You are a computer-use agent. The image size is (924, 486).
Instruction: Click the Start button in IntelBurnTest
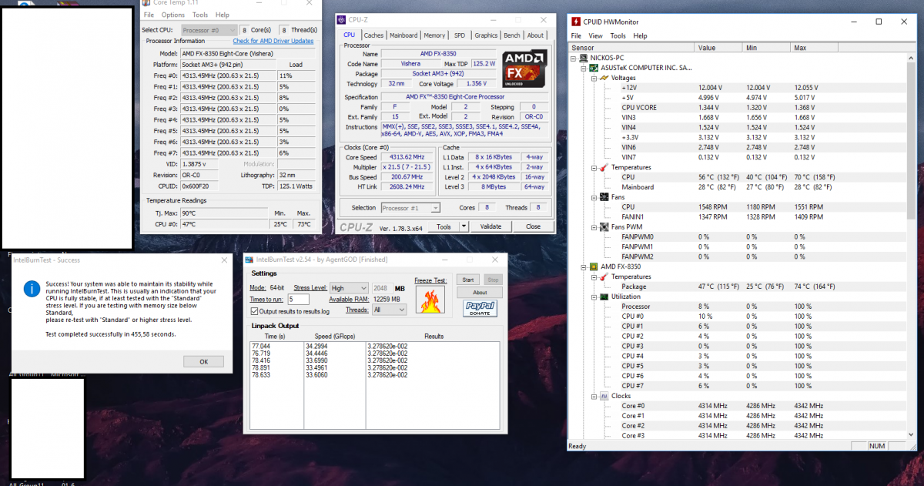click(467, 279)
